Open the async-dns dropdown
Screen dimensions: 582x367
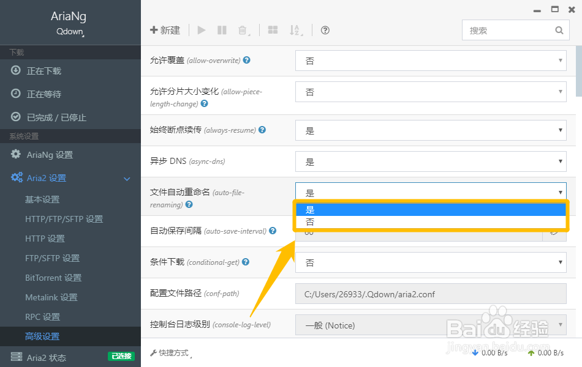[431, 161]
